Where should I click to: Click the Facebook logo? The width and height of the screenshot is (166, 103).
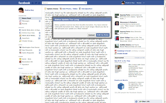24,3
